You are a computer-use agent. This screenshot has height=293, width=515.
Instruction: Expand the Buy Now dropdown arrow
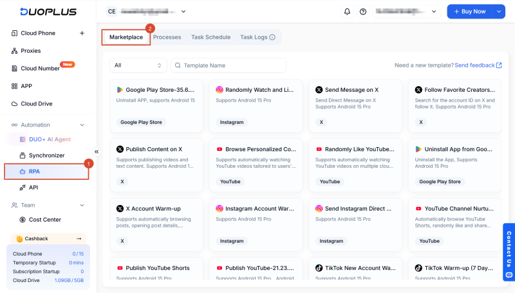click(498, 12)
